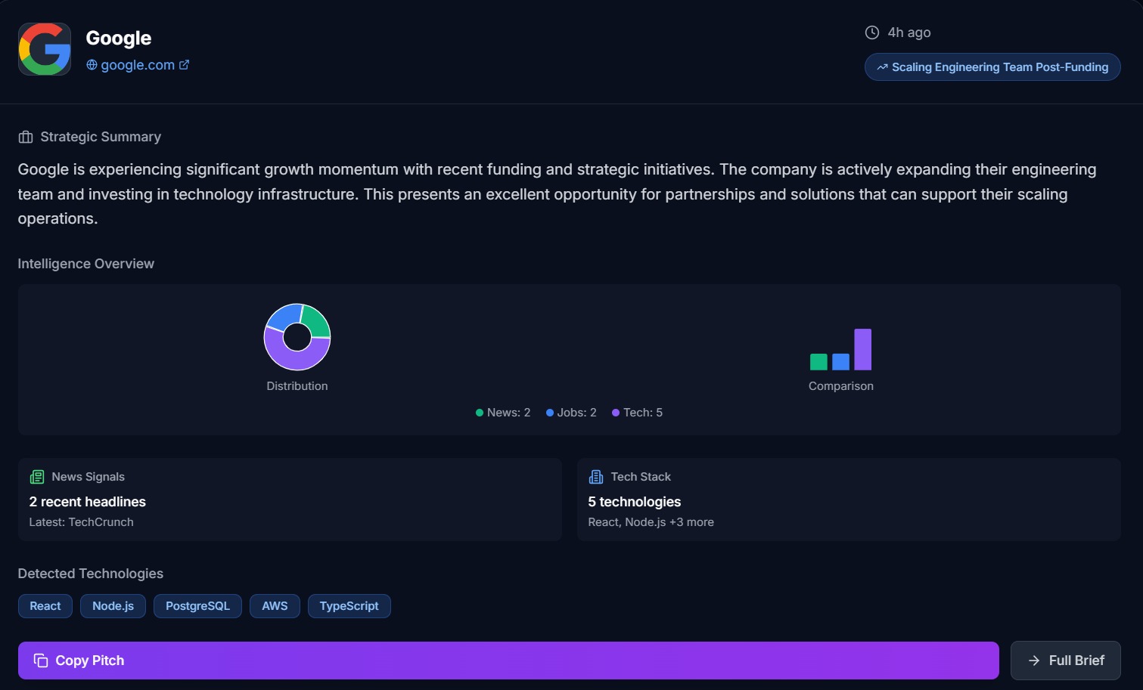
Task: Click the Google logo thumbnail
Action: pyautogui.click(x=45, y=49)
